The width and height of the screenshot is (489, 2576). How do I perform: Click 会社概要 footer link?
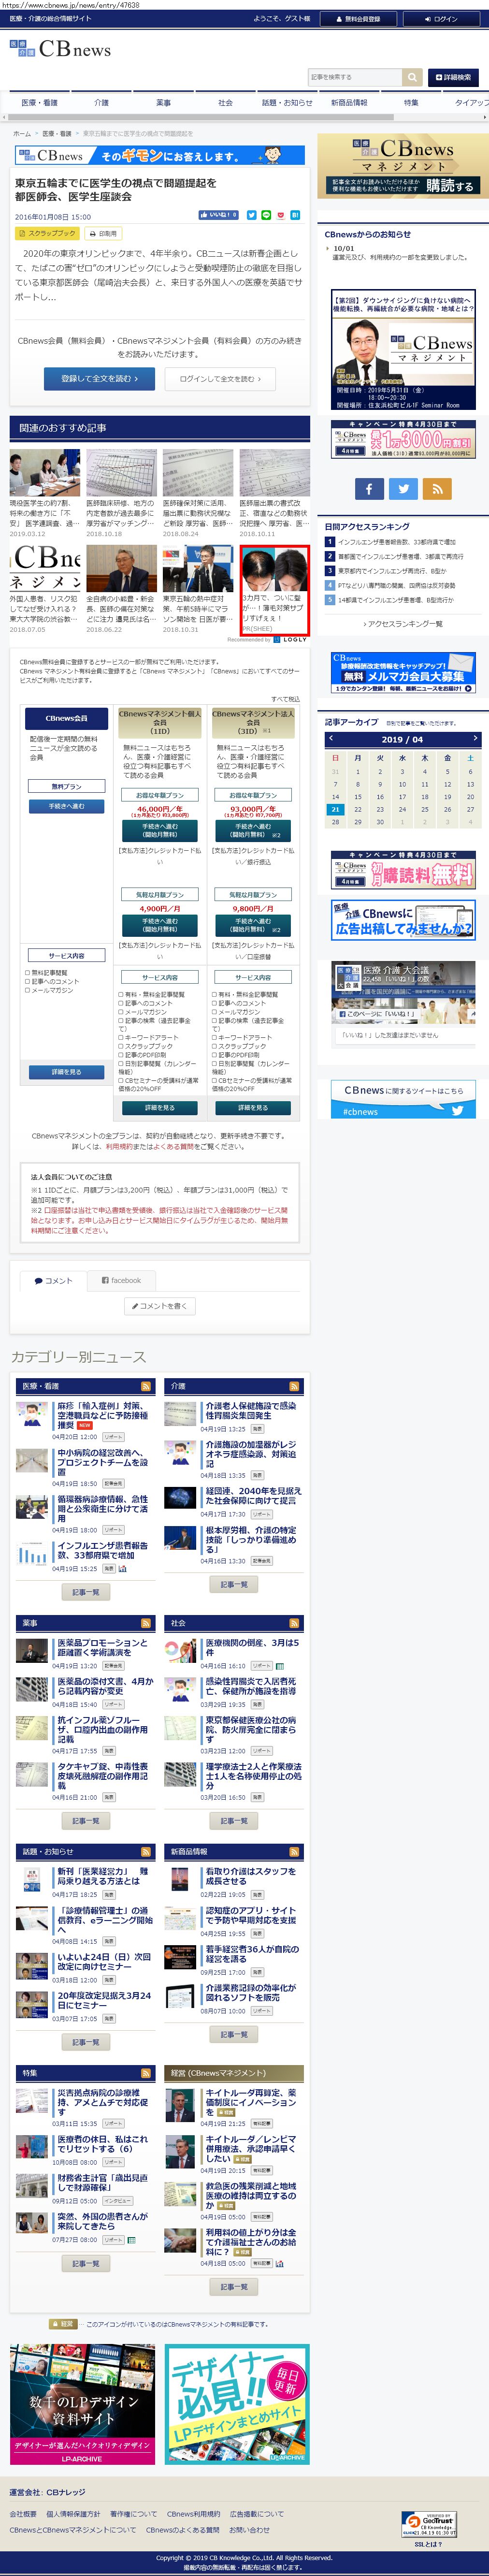pos(23,2514)
